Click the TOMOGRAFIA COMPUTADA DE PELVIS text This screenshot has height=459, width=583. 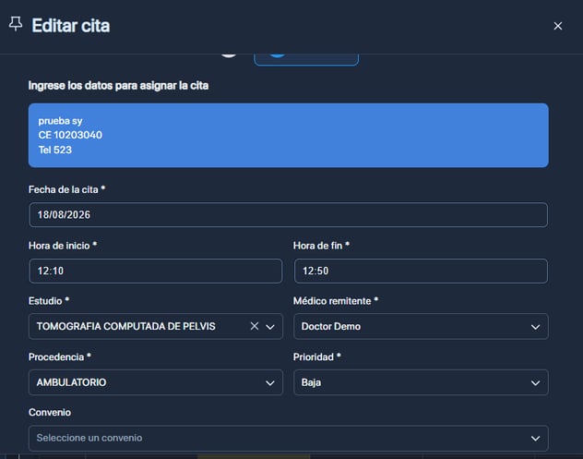[125, 327]
